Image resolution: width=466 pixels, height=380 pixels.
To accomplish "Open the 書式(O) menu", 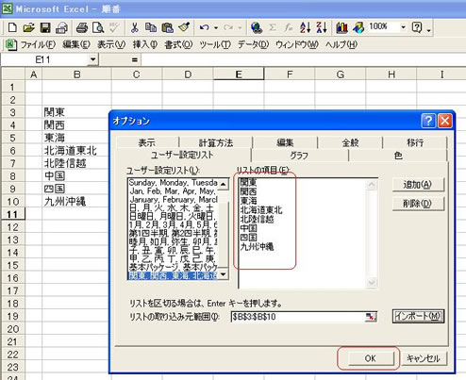I will coord(178,44).
